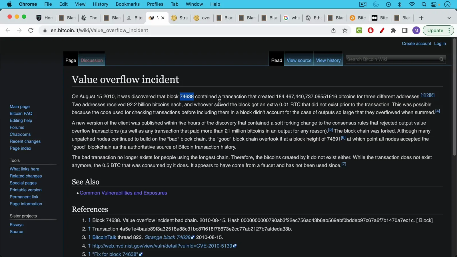Close the active Value overflow tab
457x257 pixels.
(x=163, y=18)
